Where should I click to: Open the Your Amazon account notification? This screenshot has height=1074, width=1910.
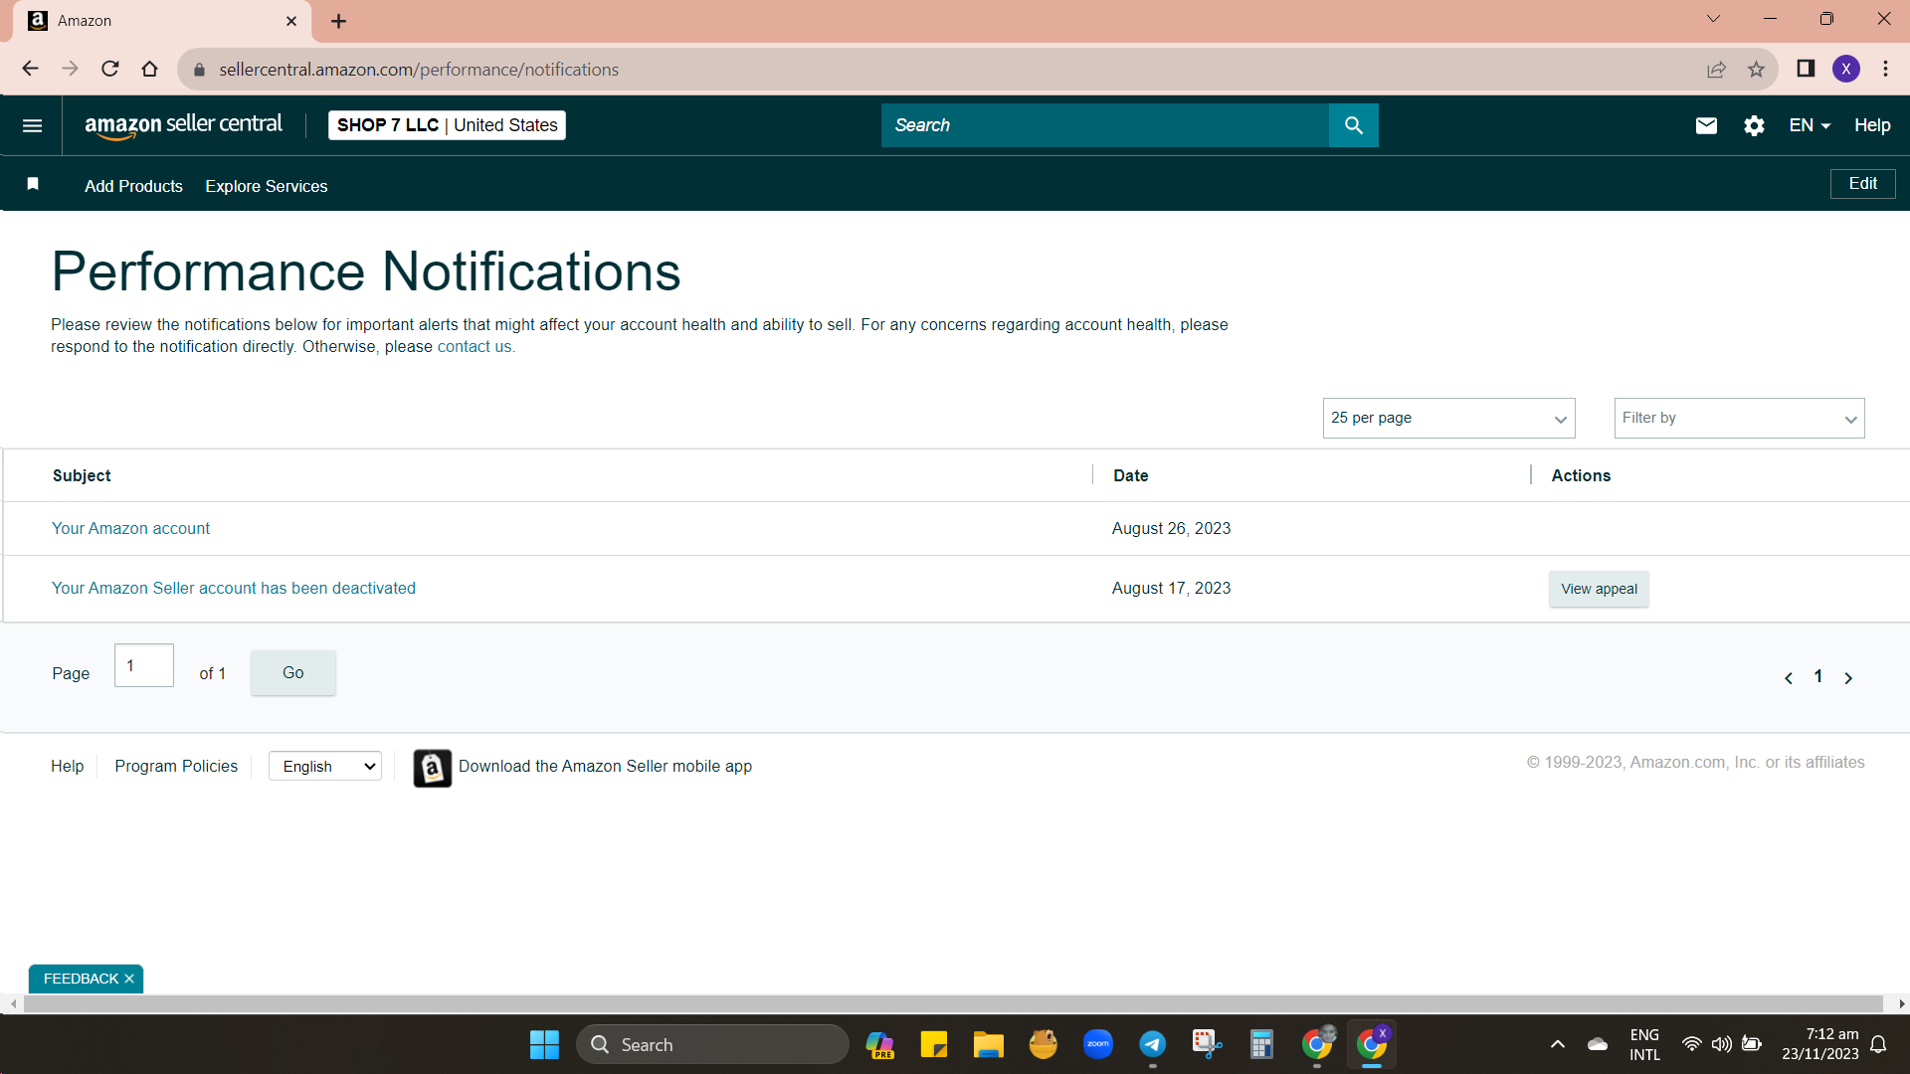click(130, 529)
